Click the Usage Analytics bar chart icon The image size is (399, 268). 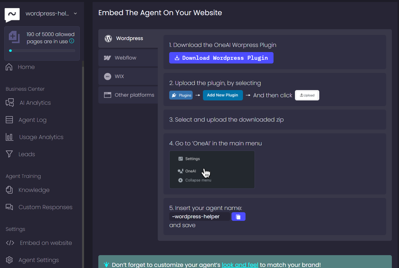(9, 137)
